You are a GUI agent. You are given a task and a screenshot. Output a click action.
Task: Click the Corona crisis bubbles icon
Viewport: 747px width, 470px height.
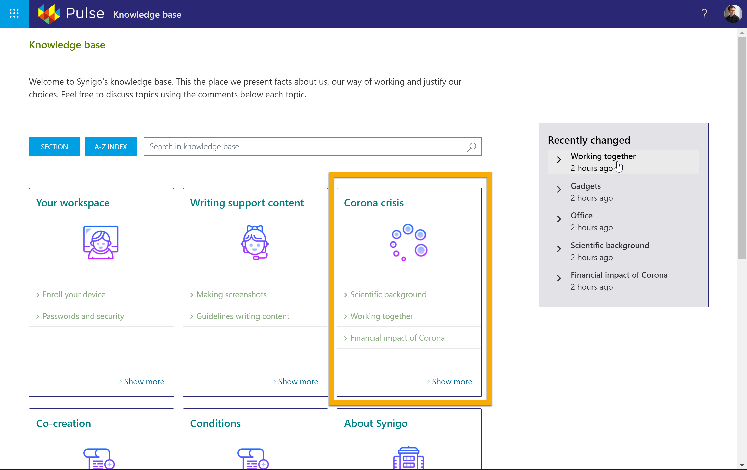point(408,243)
